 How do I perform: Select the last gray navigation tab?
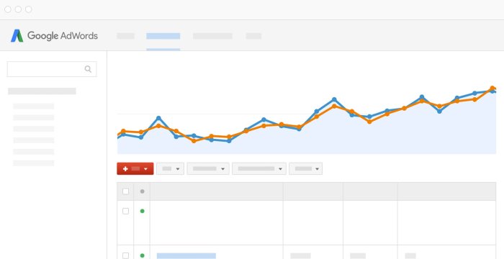pos(253,36)
